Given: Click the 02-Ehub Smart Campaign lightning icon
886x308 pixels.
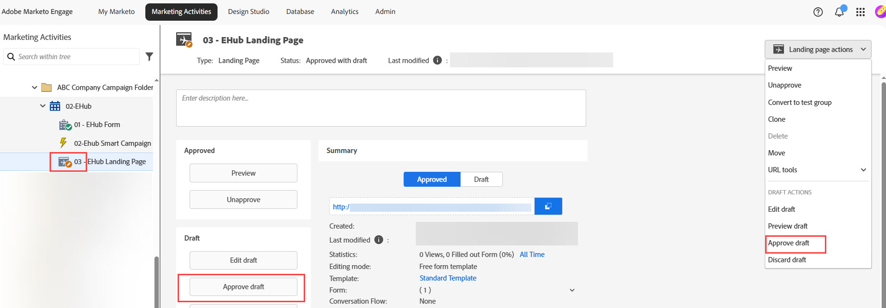Looking at the screenshot, I should pos(63,143).
